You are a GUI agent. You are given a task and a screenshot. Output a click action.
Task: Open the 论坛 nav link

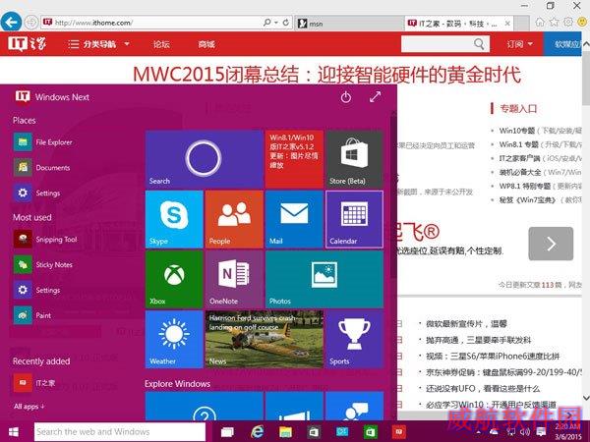(161, 44)
